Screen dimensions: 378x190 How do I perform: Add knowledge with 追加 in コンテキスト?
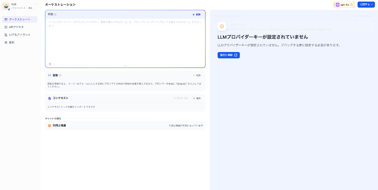click(197, 98)
